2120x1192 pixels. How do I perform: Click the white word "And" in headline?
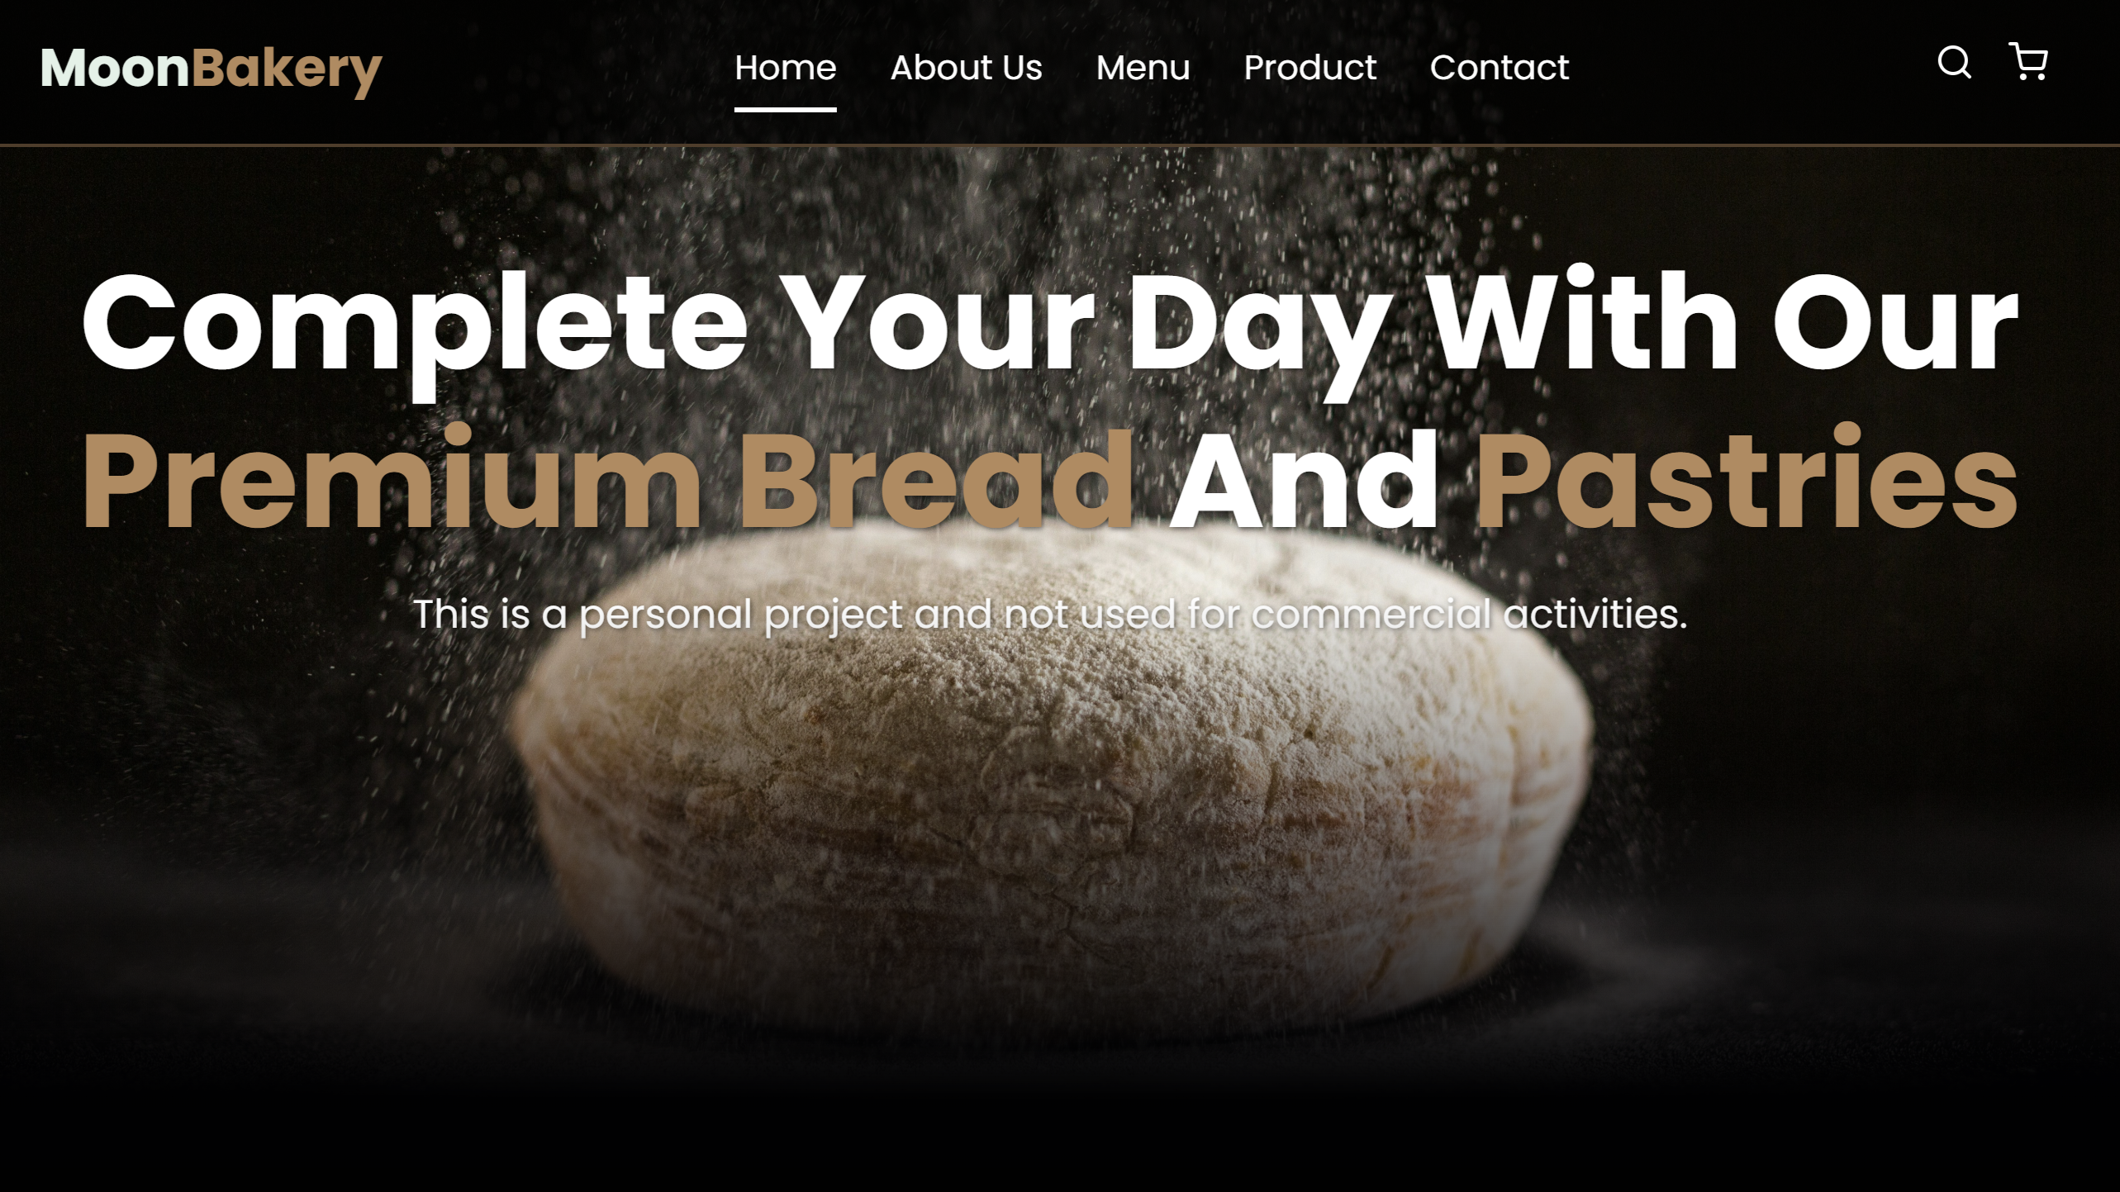[1304, 479]
